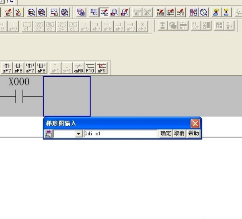The width and height of the screenshot is (242, 219).
Task: Select the aF8 parallel falling pulse icon
Action: click(x=41, y=68)
